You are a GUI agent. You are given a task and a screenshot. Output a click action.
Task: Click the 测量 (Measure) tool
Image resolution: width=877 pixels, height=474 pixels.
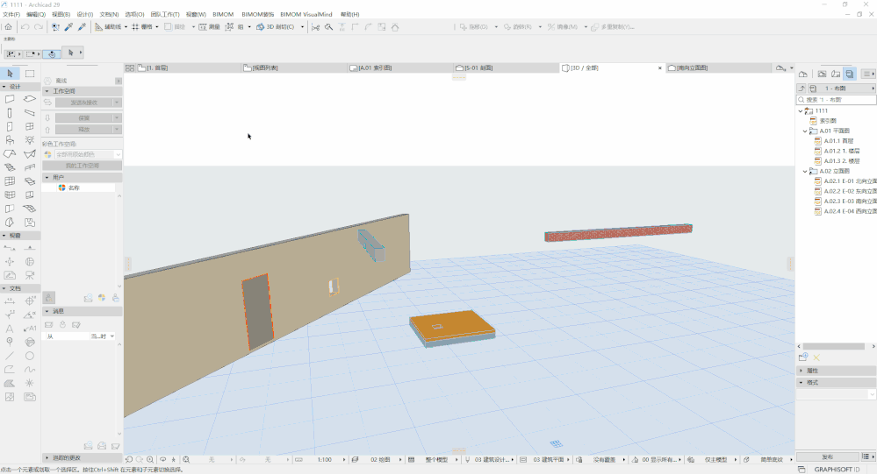tap(209, 27)
